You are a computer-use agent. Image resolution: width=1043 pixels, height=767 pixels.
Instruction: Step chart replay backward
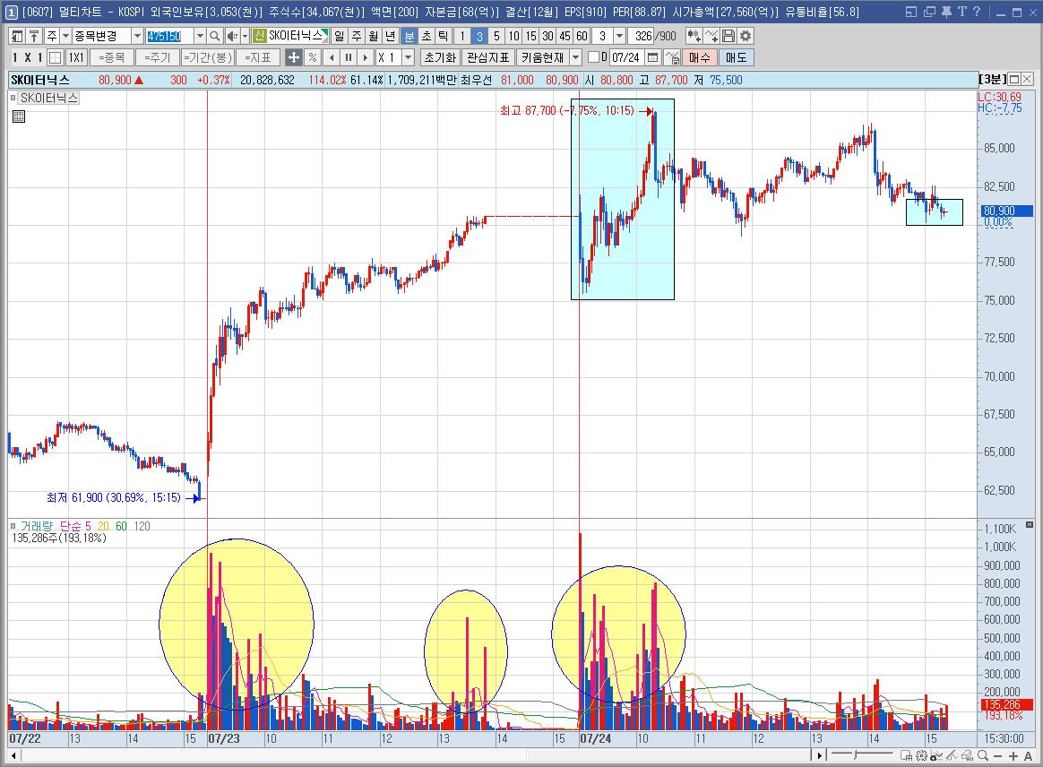[x=332, y=58]
